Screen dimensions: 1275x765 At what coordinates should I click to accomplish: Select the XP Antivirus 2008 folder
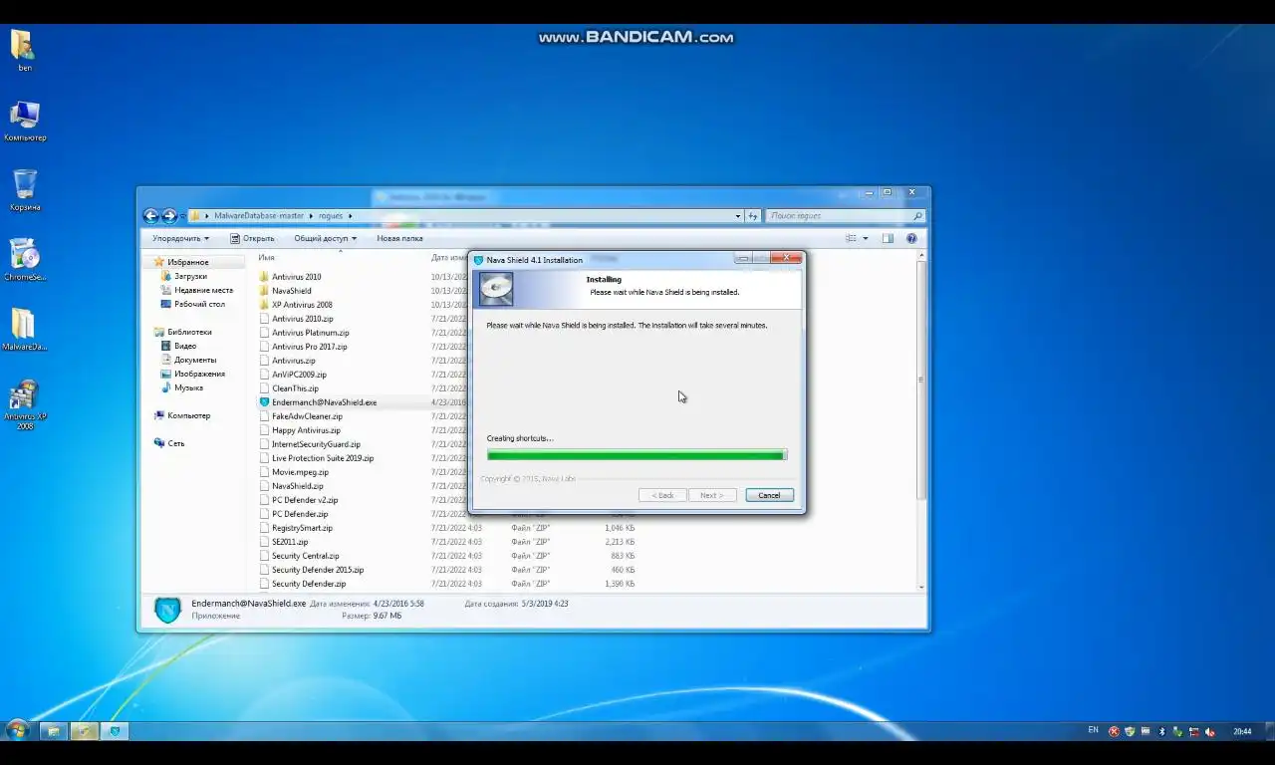(x=301, y=305)
